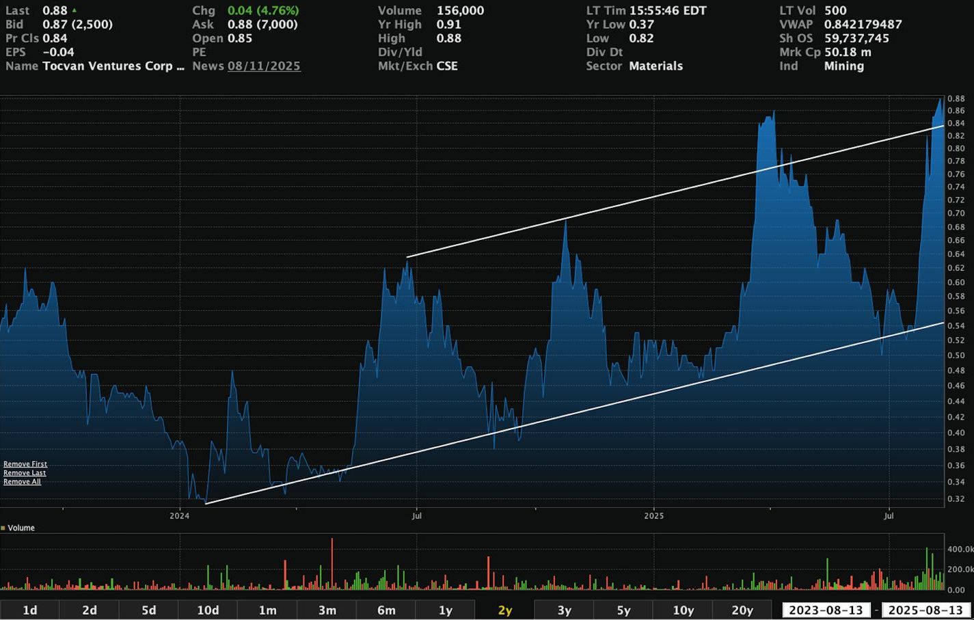
Task: Switch to 1y time range
Action: pos(446,610)
